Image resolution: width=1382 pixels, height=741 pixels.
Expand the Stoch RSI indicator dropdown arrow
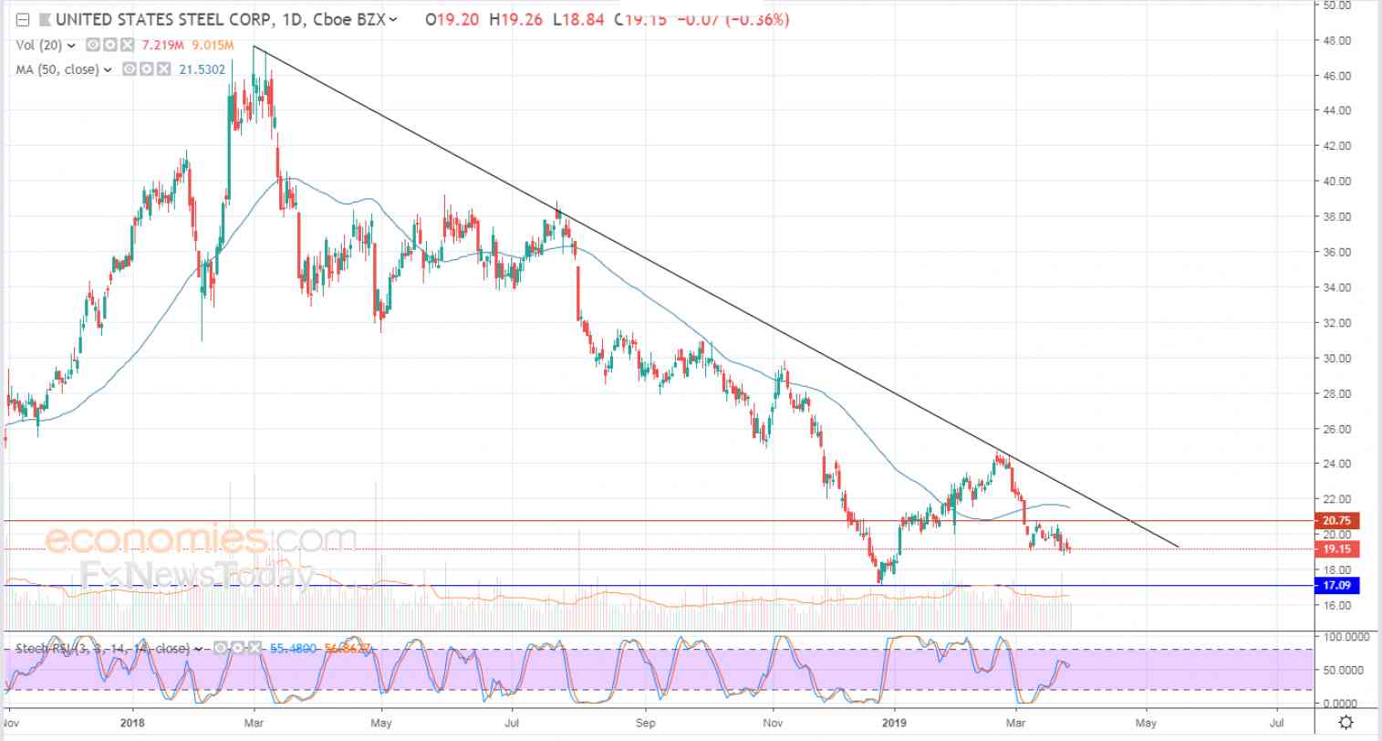[x=198, y=649]
